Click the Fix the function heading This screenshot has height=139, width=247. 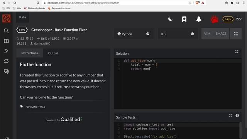[36, 64]
